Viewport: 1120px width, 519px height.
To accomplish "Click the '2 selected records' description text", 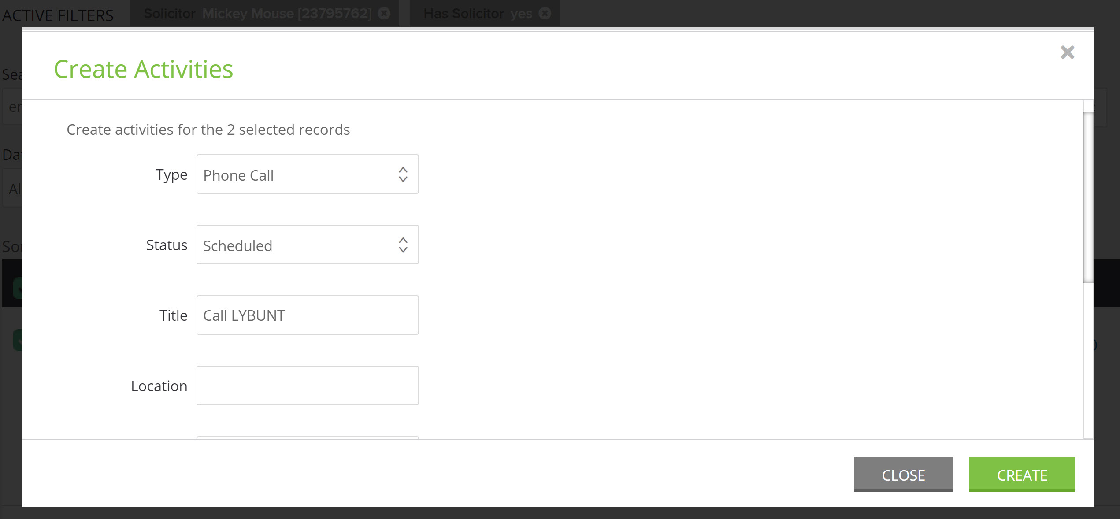I will (x=288, y=130).
